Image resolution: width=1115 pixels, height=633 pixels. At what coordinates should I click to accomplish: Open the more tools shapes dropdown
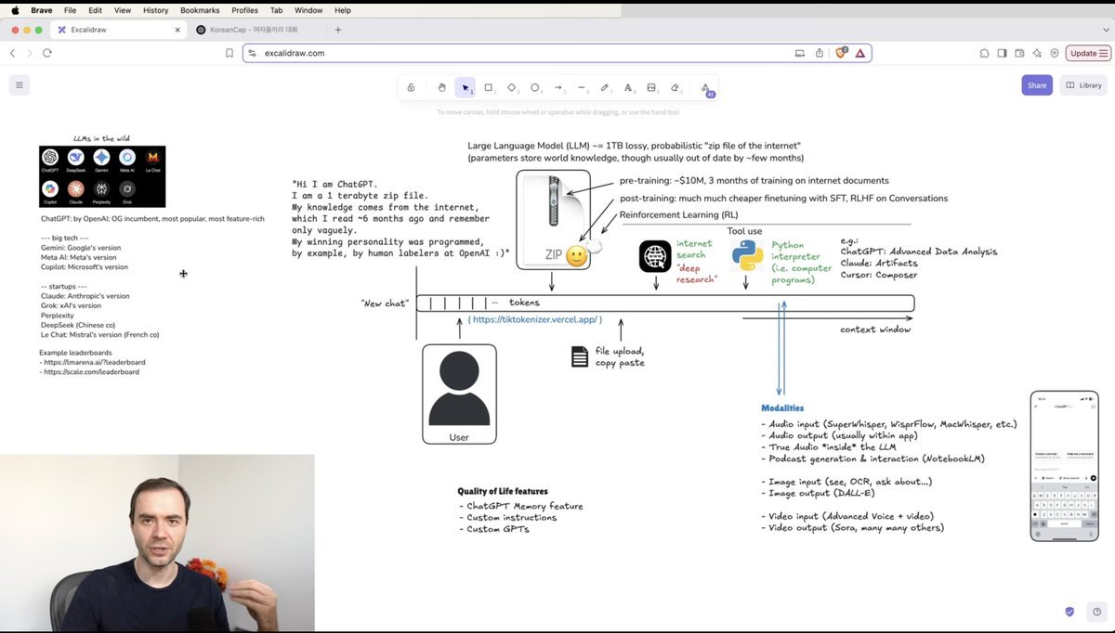click(x=706, y=87)
